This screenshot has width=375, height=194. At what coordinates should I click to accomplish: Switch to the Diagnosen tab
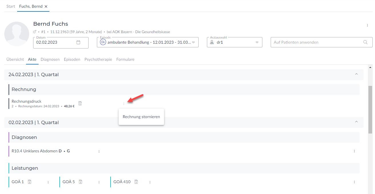[x=50, y=59]
